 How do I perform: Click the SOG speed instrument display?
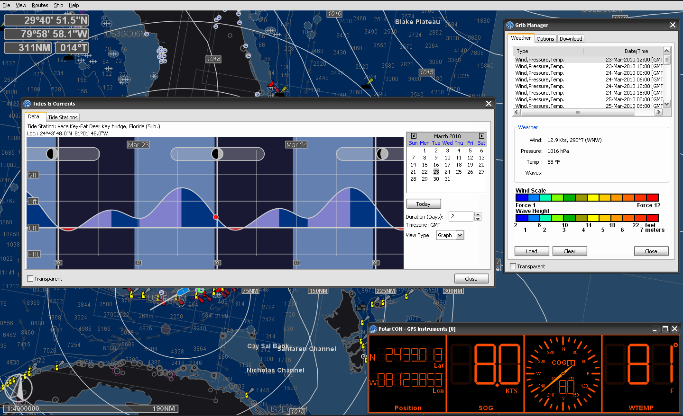point(485,373)
